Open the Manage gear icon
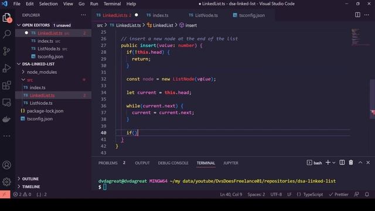The height and width of the screenshot is (211, 375). pos(6,182)
